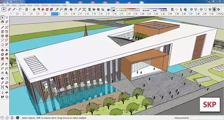Screen dimensions: 224x120
Task: Open the status bar credits info icon
Action: click(7, 118)
